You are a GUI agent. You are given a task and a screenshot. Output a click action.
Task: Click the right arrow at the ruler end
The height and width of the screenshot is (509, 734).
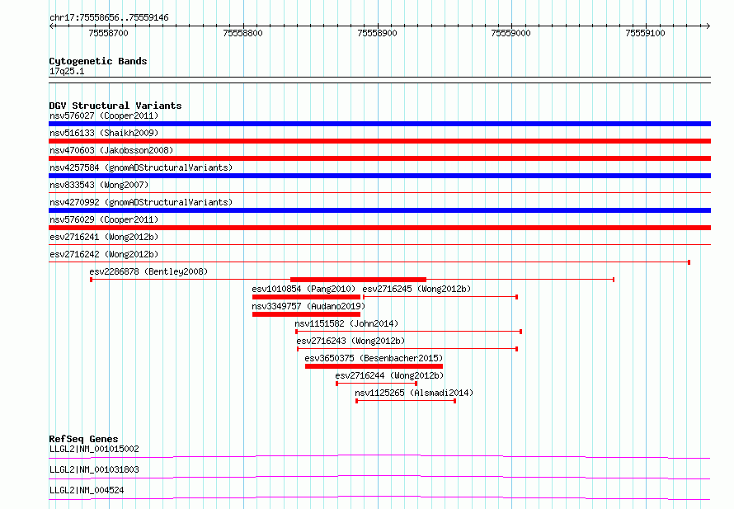coord(708,26)
